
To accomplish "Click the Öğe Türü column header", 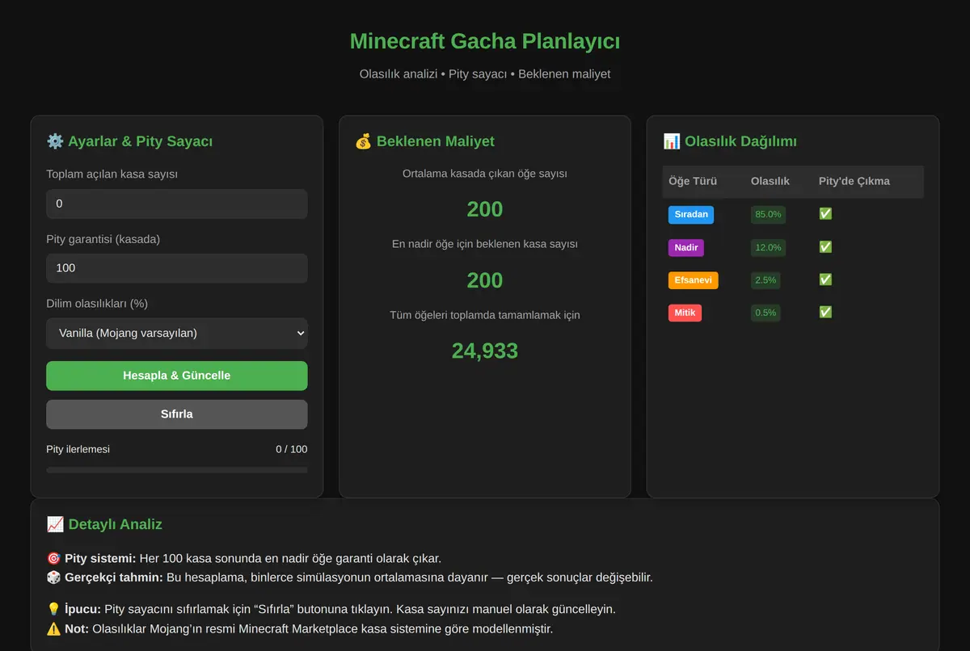I will [x=693, y=181].
